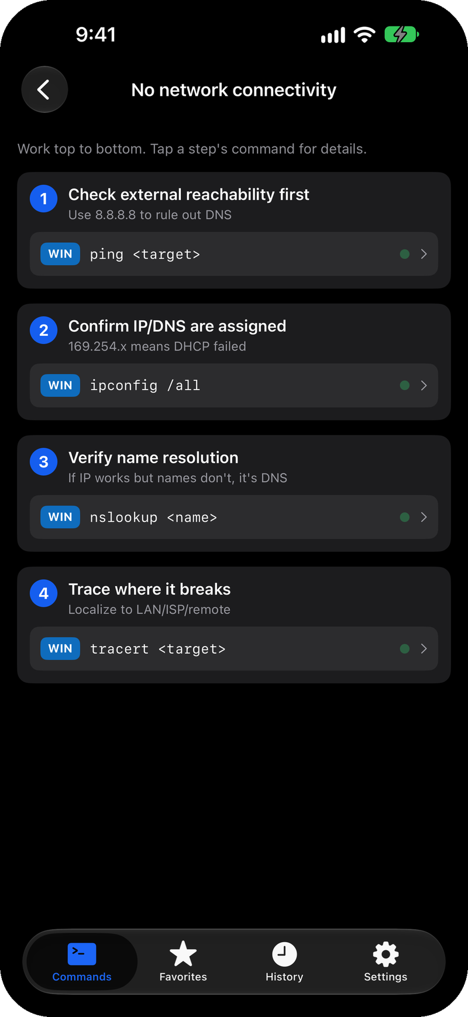This screenshot has height=1017, width=468.
Task: Open the nslookup <name> command
Action: tap(234, 517)
